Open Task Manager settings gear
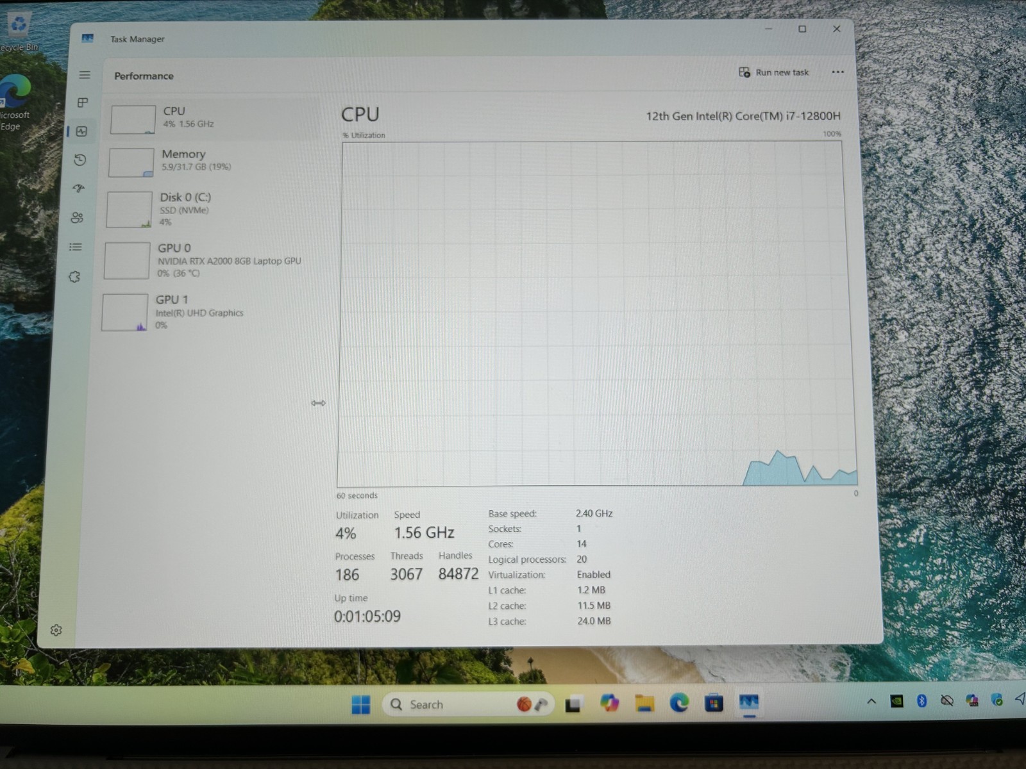Viewport: 1026px width, 769px height. pos(56,631)
